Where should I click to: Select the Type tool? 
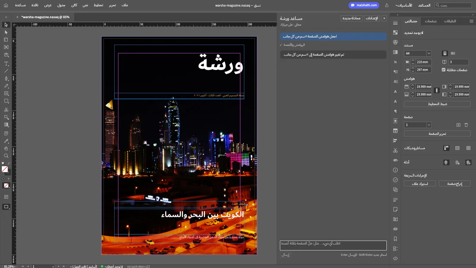point(6,63)
